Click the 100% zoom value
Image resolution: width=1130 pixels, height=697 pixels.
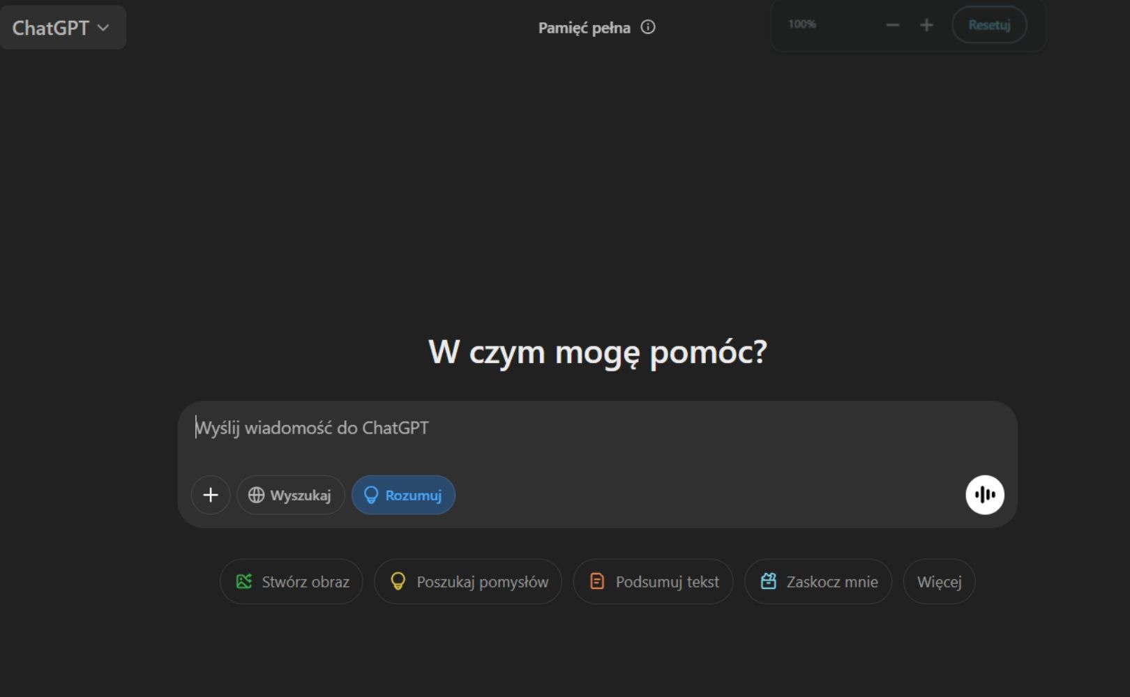(x=802, y=24)
